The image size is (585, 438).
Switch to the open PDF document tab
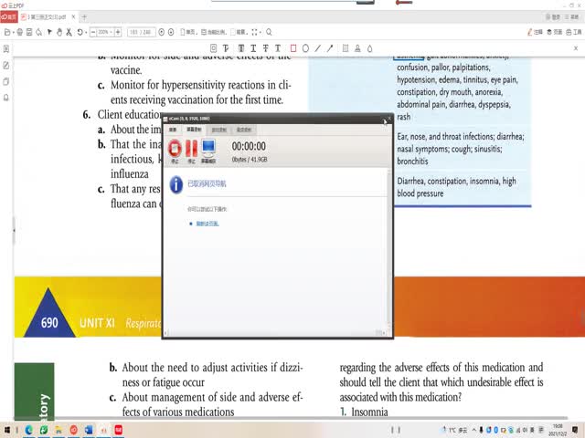[46, 16]
